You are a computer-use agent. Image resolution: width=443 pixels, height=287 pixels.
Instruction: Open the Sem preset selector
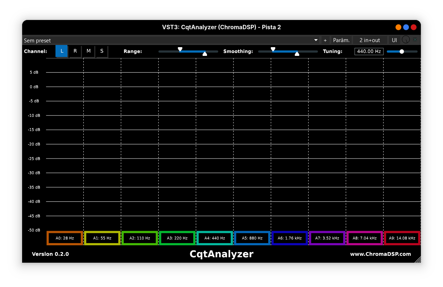click(145, 40)
